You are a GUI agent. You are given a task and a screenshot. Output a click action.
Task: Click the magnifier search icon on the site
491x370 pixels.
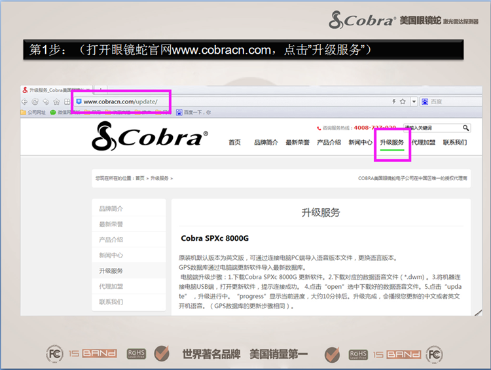tap(466, 128)
